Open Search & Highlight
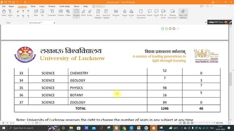 tap(106, 14)
